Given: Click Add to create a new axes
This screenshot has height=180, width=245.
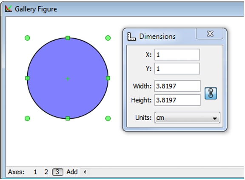Looking at the screenshot, I should click(x=72, y=172).
